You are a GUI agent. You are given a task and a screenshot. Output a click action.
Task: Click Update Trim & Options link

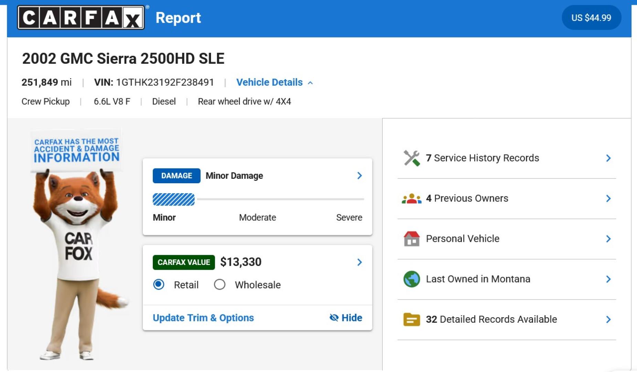click(x=203, y=318)
